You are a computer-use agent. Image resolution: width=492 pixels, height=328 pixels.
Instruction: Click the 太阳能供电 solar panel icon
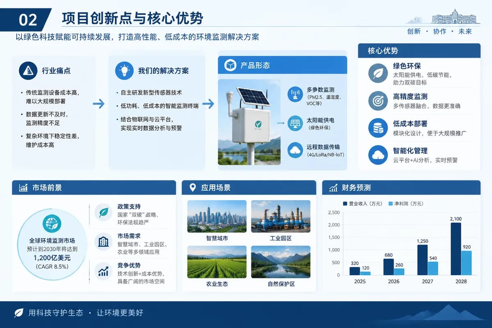pos(295,123)
